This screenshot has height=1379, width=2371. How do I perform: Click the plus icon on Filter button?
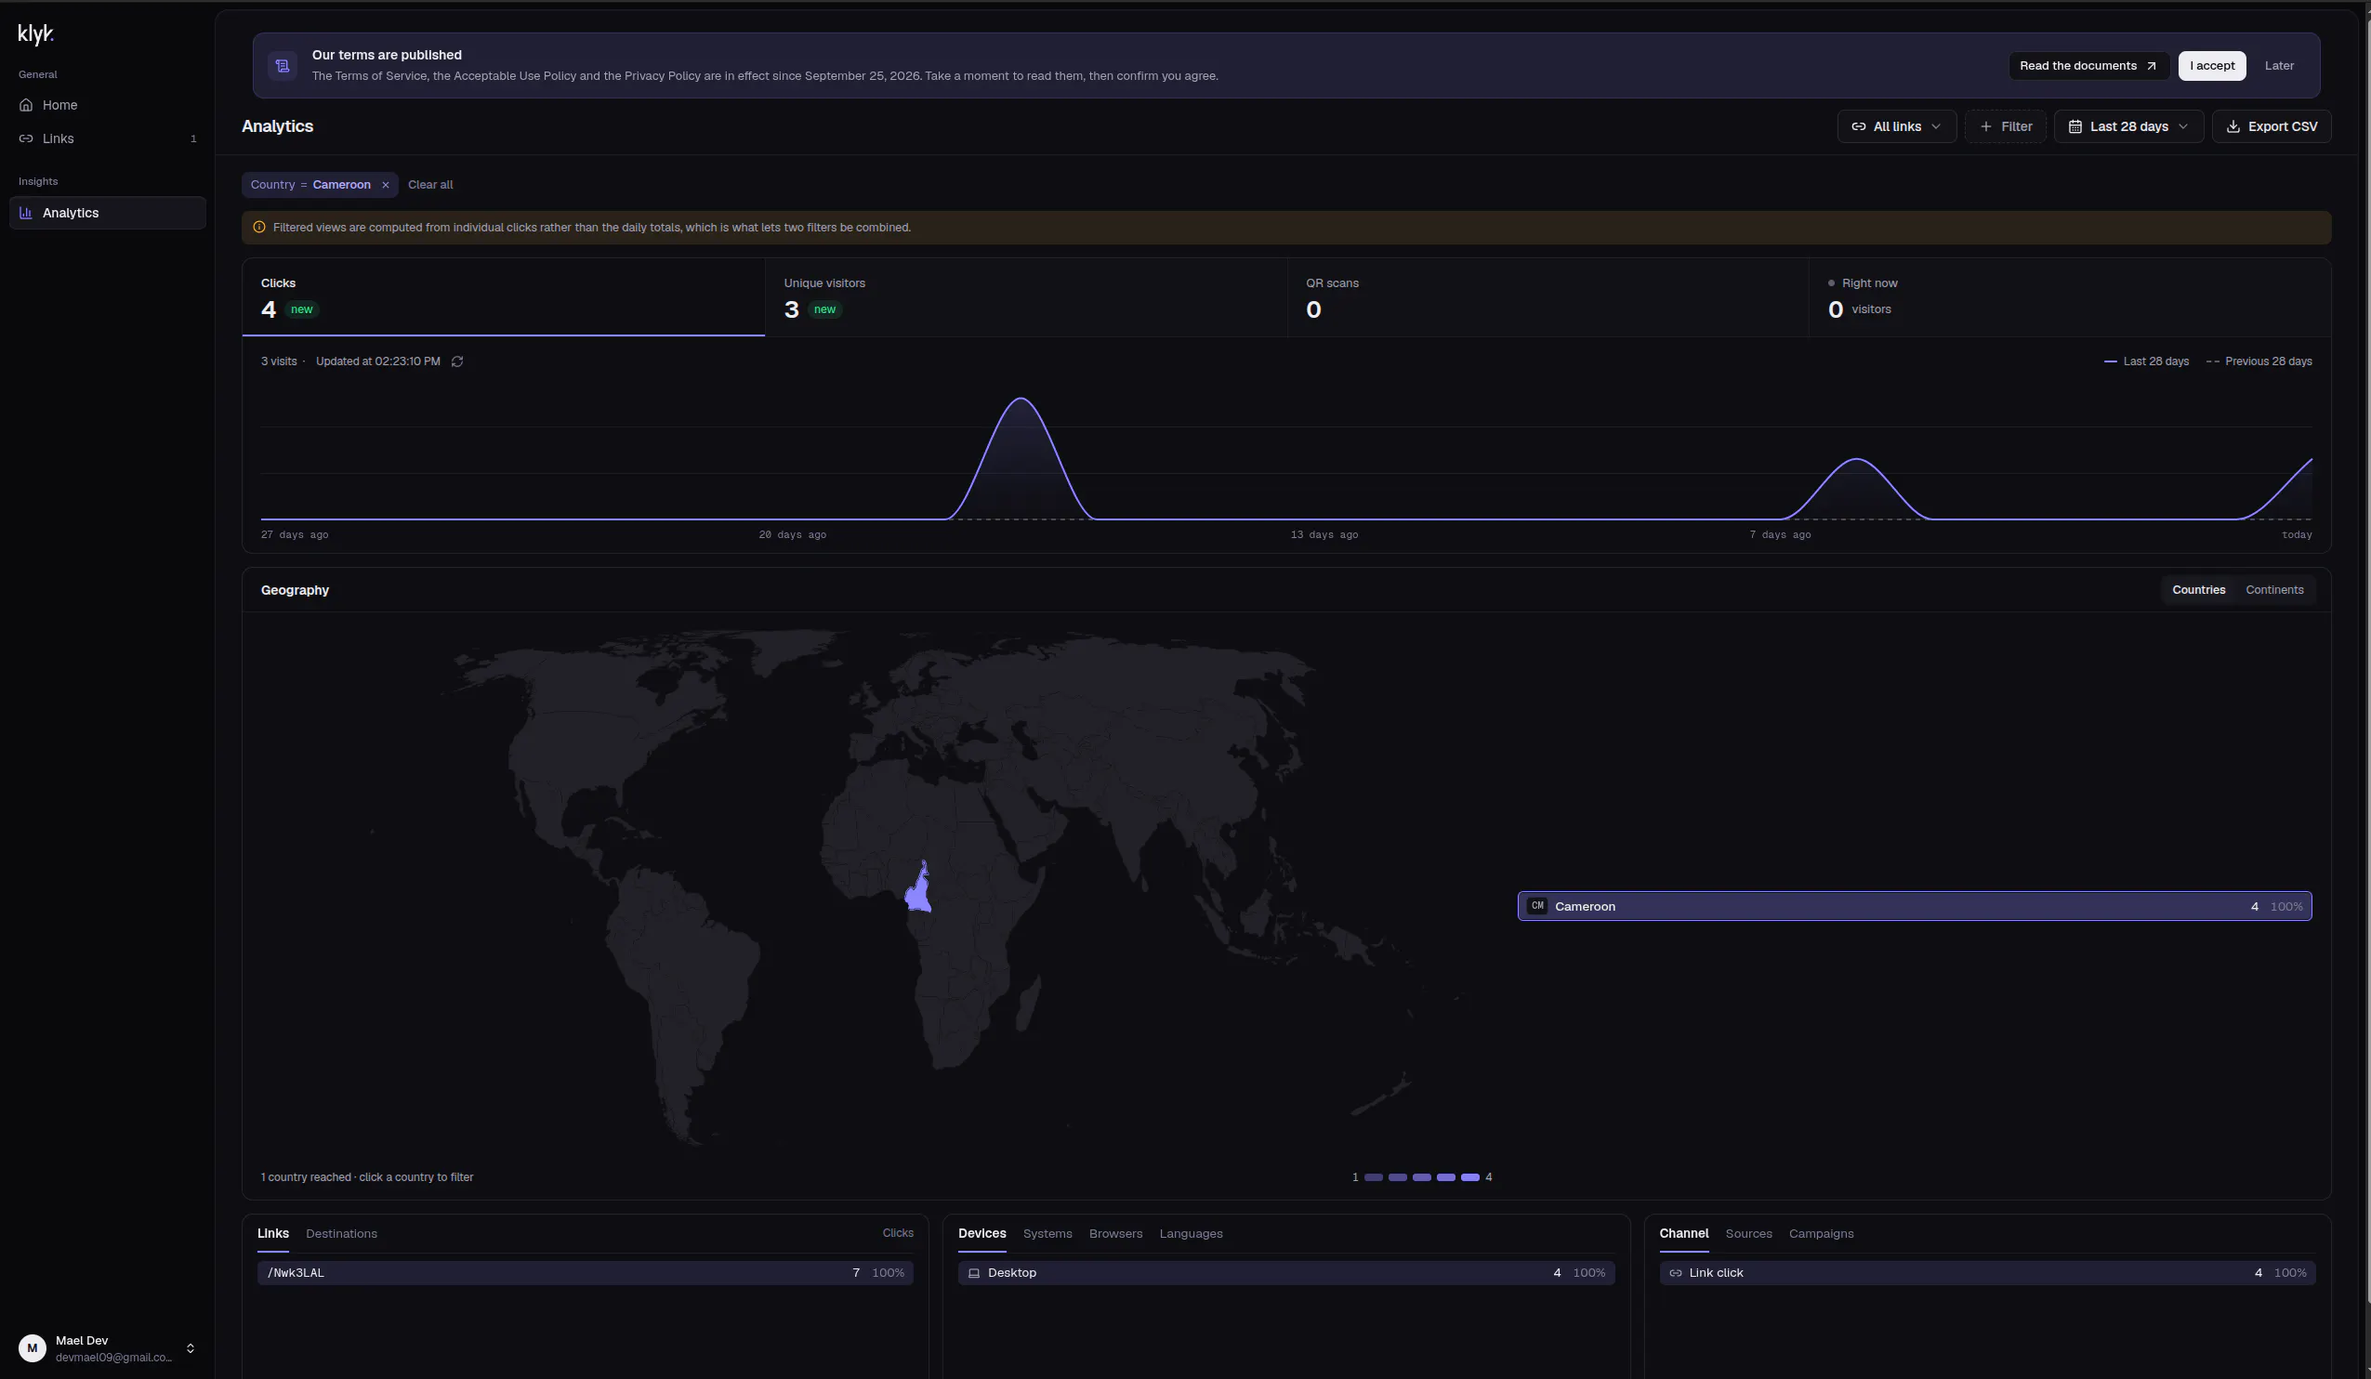[x=1986, y=126]
